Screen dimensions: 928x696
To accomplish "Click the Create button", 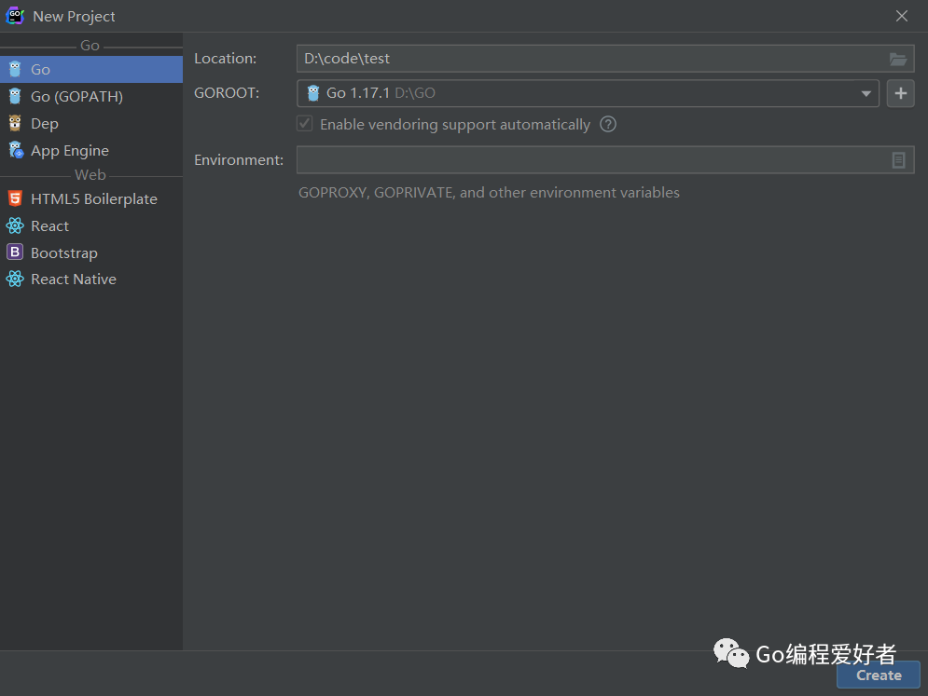I will [879, 676].
